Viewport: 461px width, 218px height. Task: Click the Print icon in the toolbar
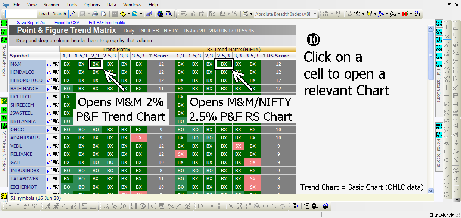click(x=95, y=14)
